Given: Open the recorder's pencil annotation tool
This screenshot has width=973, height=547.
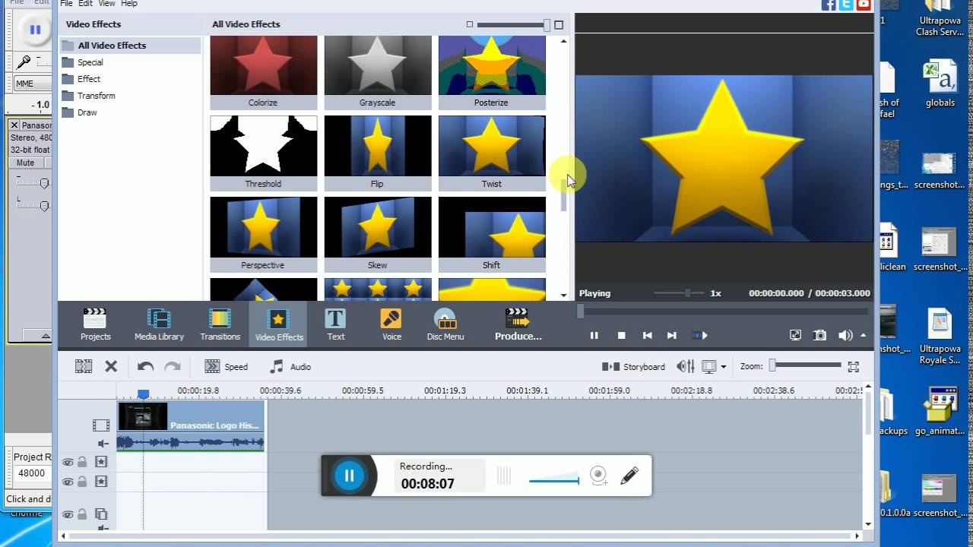Looking at the screenshot, I should pos(629,476).
